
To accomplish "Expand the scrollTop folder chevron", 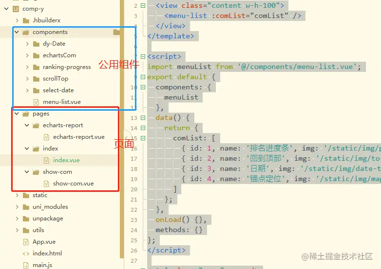I will pos(27,79).
